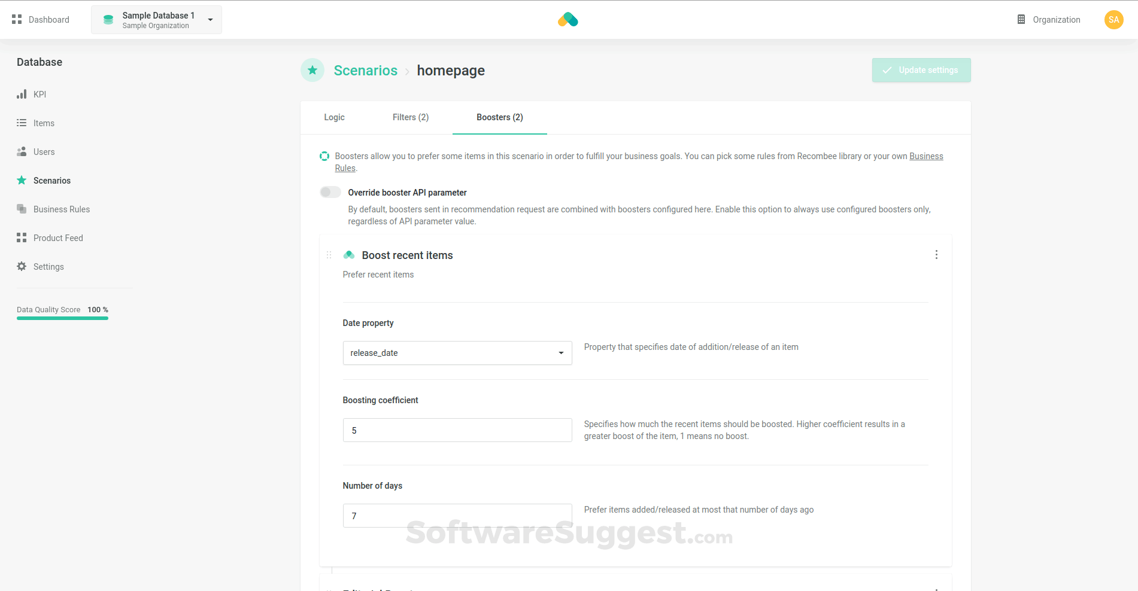Click the Update settings button
This screenshot has height=591, width=1138.
(x=921, y=70)
